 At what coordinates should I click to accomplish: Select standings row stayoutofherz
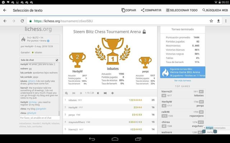tap(110, 122)
